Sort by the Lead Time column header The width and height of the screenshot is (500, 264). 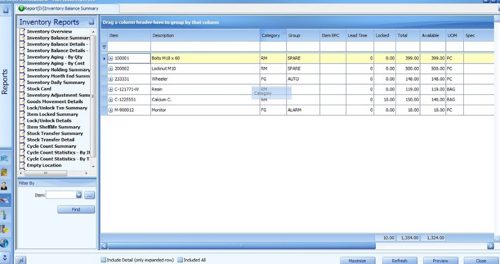click(x=360, y=36)
